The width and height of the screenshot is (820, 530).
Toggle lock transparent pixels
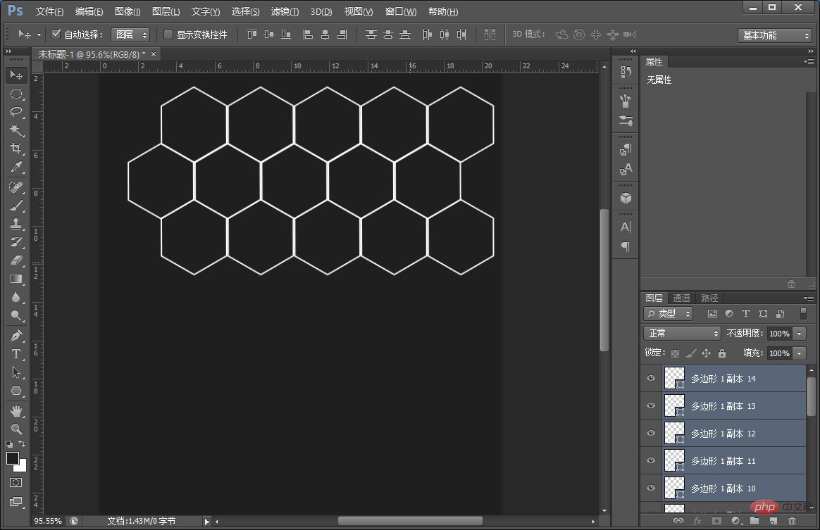click(675, 354)
